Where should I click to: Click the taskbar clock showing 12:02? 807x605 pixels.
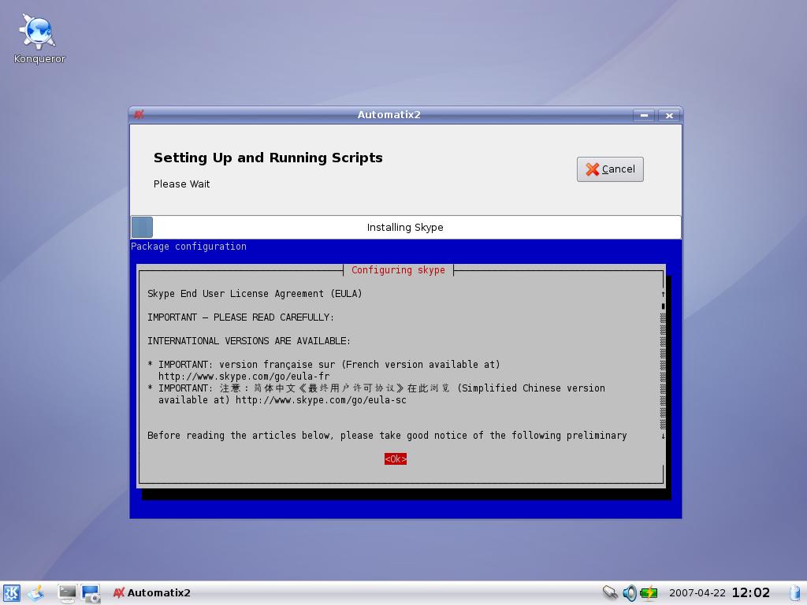pos(750,593)
